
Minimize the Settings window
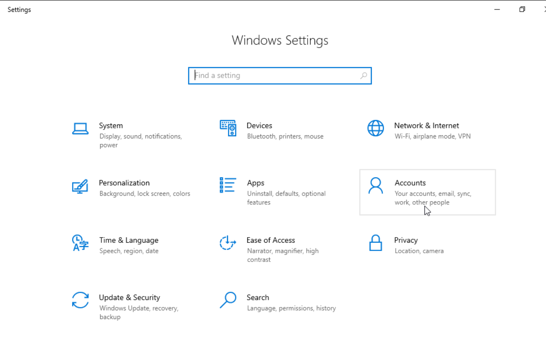pyautogui.click(x=497, y=9)
